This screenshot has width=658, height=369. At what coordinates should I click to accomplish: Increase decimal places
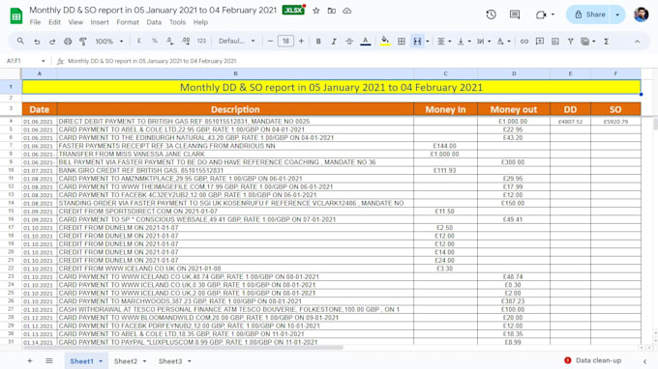186,41
